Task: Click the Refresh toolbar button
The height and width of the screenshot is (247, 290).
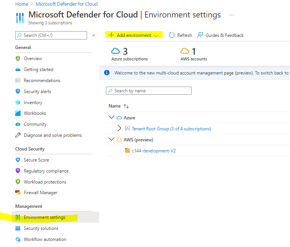Action: point(181,35)
